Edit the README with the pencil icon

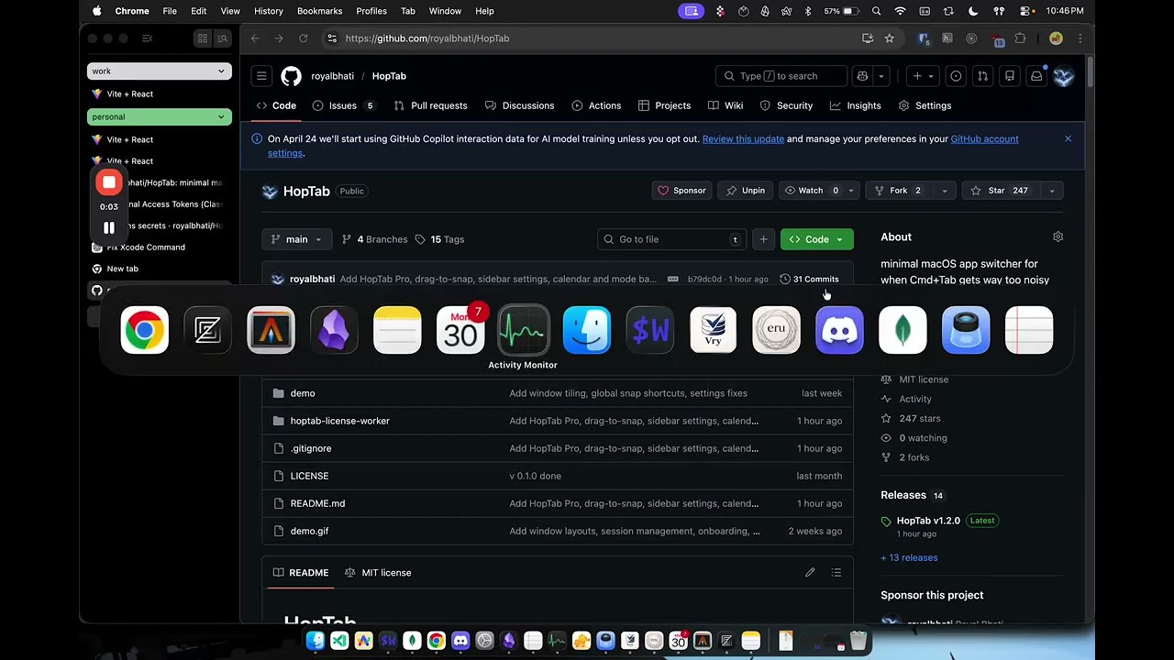coord(810,573)
